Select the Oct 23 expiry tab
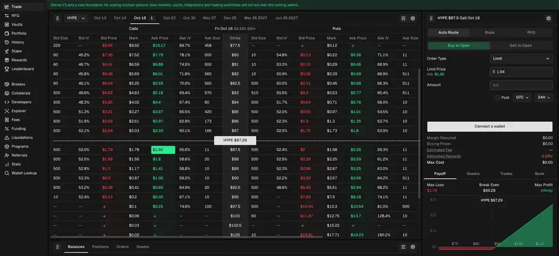 (169, 18)
